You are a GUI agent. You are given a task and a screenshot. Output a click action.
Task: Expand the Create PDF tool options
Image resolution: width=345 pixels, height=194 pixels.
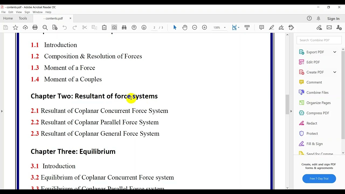pyautogui.click(x=335, y=72)
